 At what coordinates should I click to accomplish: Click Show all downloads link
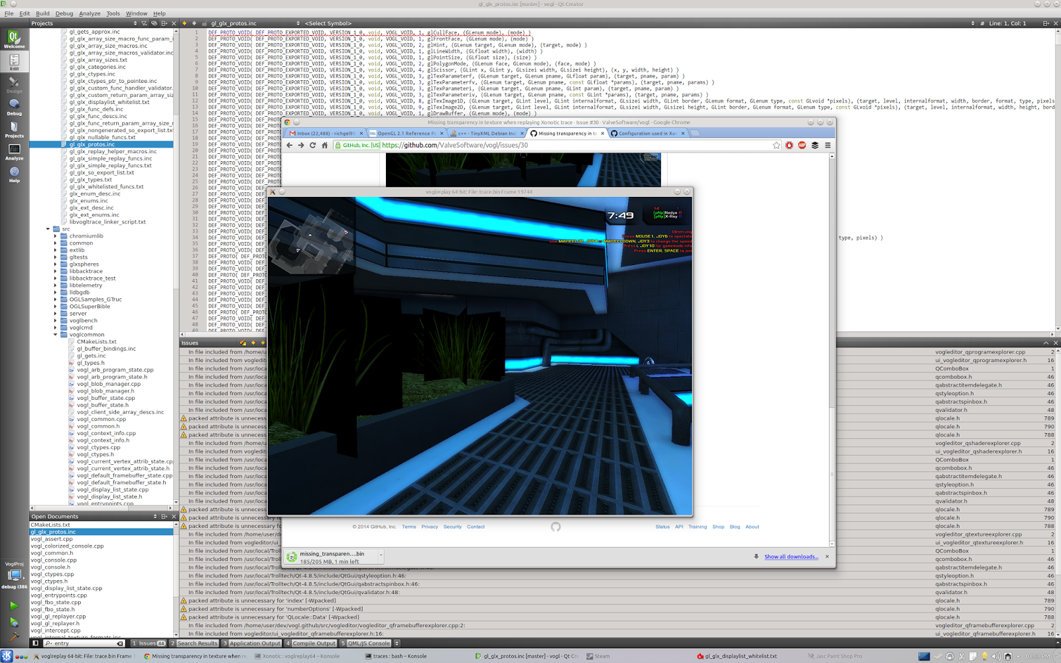[x=791, y=557]
